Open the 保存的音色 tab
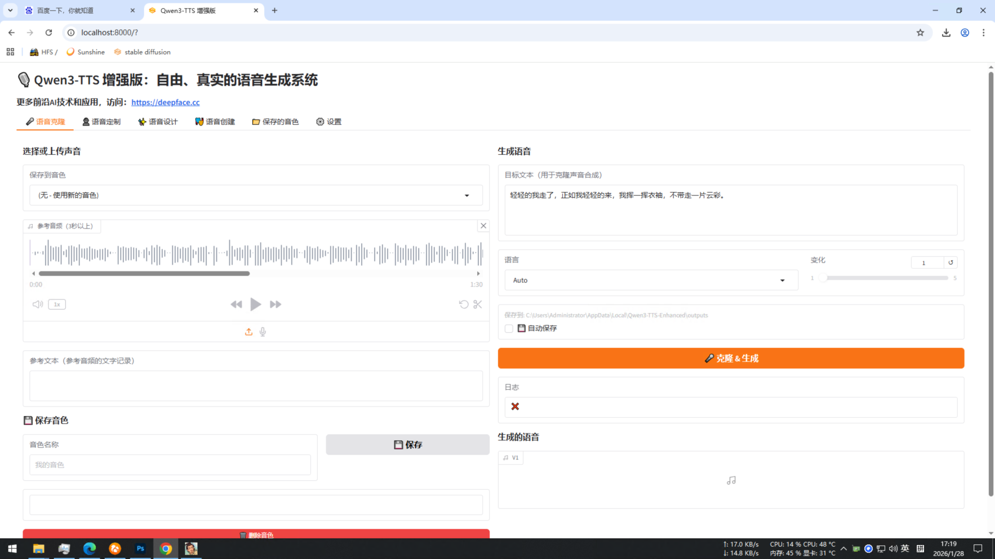The height and width of the screenshot is (559, 995). (x=276, y=122)
